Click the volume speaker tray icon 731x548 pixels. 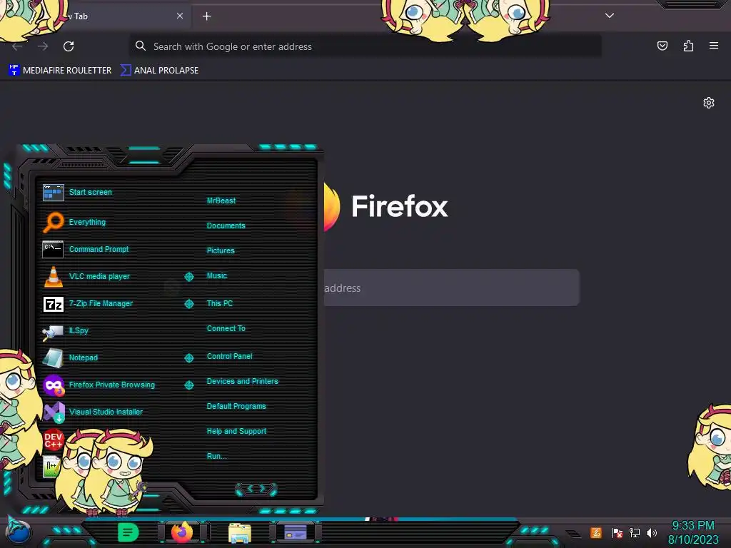point(652,532)
